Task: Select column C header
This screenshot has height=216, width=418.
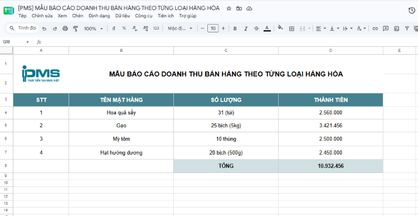Action: coord(226,50)
